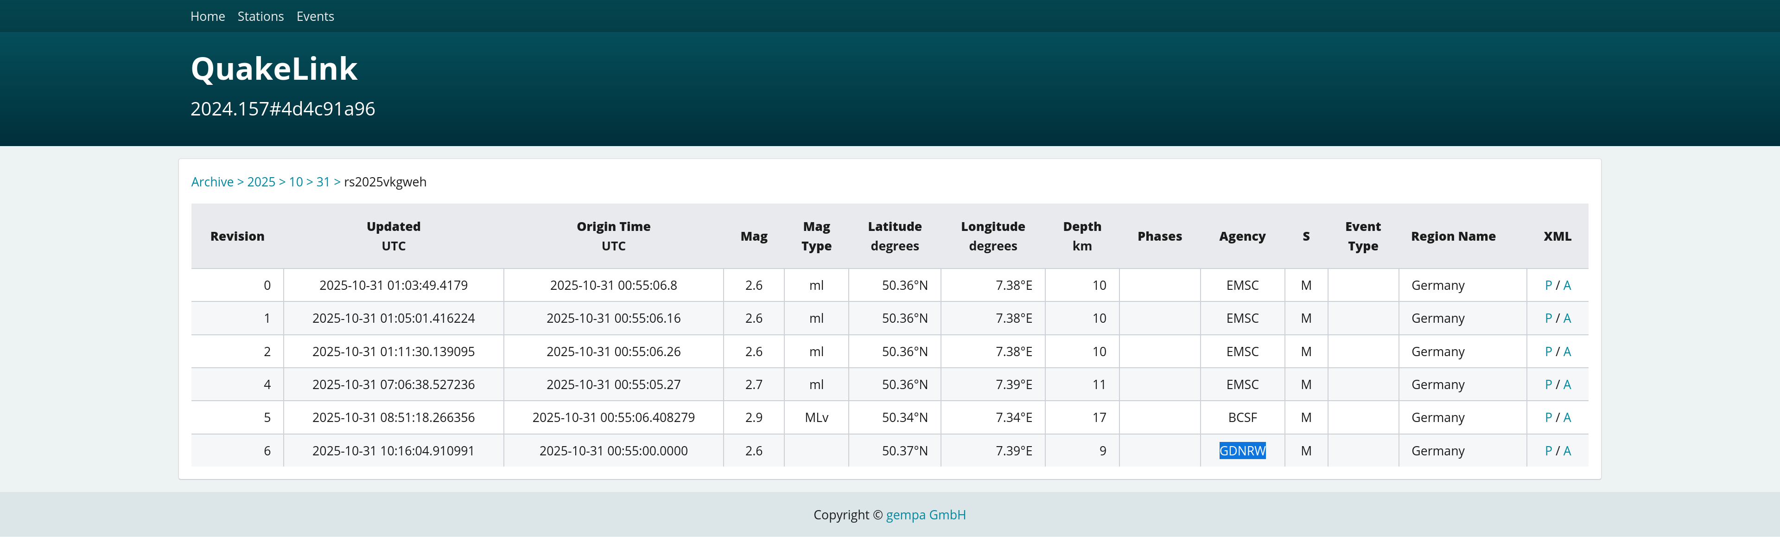Open A XML link for revision 6
The width and height of the screenshot is (1780, 537).
tap(1566, 451)
